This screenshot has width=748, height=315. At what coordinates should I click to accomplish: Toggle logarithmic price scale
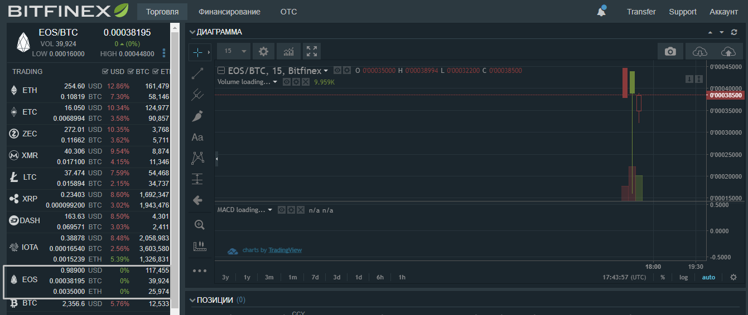[683, 277]
